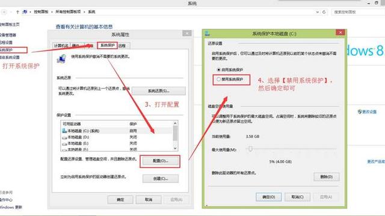Viewport: 385px width, 216px height.
Task: Open the 远程设置 sidebar link
Action: [6, 43]
